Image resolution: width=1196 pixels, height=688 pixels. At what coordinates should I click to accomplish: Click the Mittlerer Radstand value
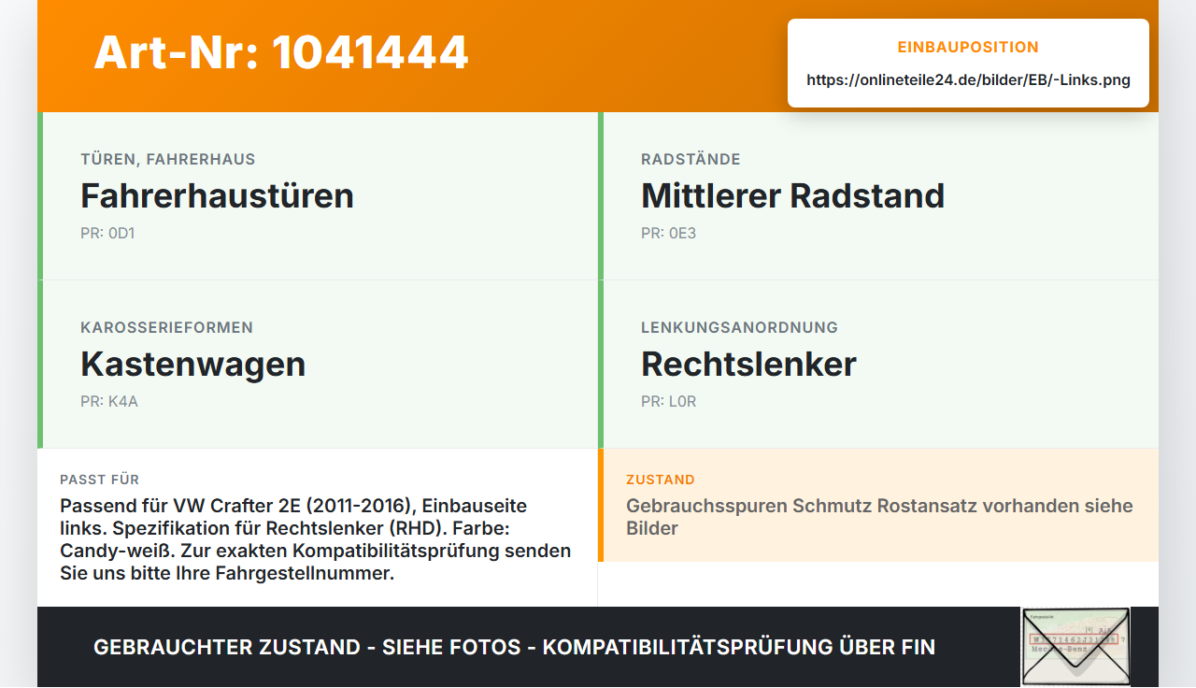pos(792,195)
